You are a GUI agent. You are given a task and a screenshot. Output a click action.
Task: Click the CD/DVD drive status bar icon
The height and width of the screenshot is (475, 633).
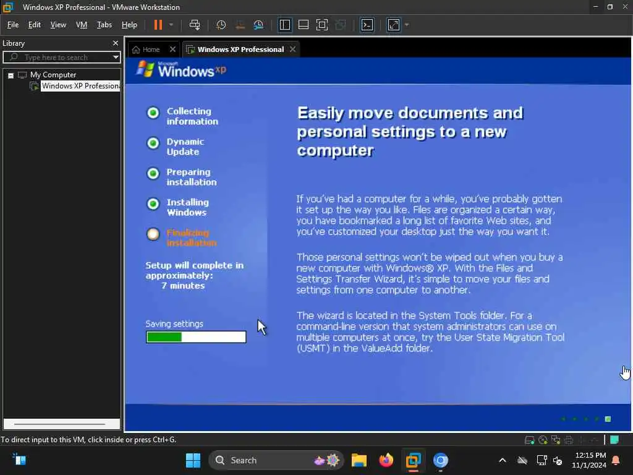[x=543, y=440]
